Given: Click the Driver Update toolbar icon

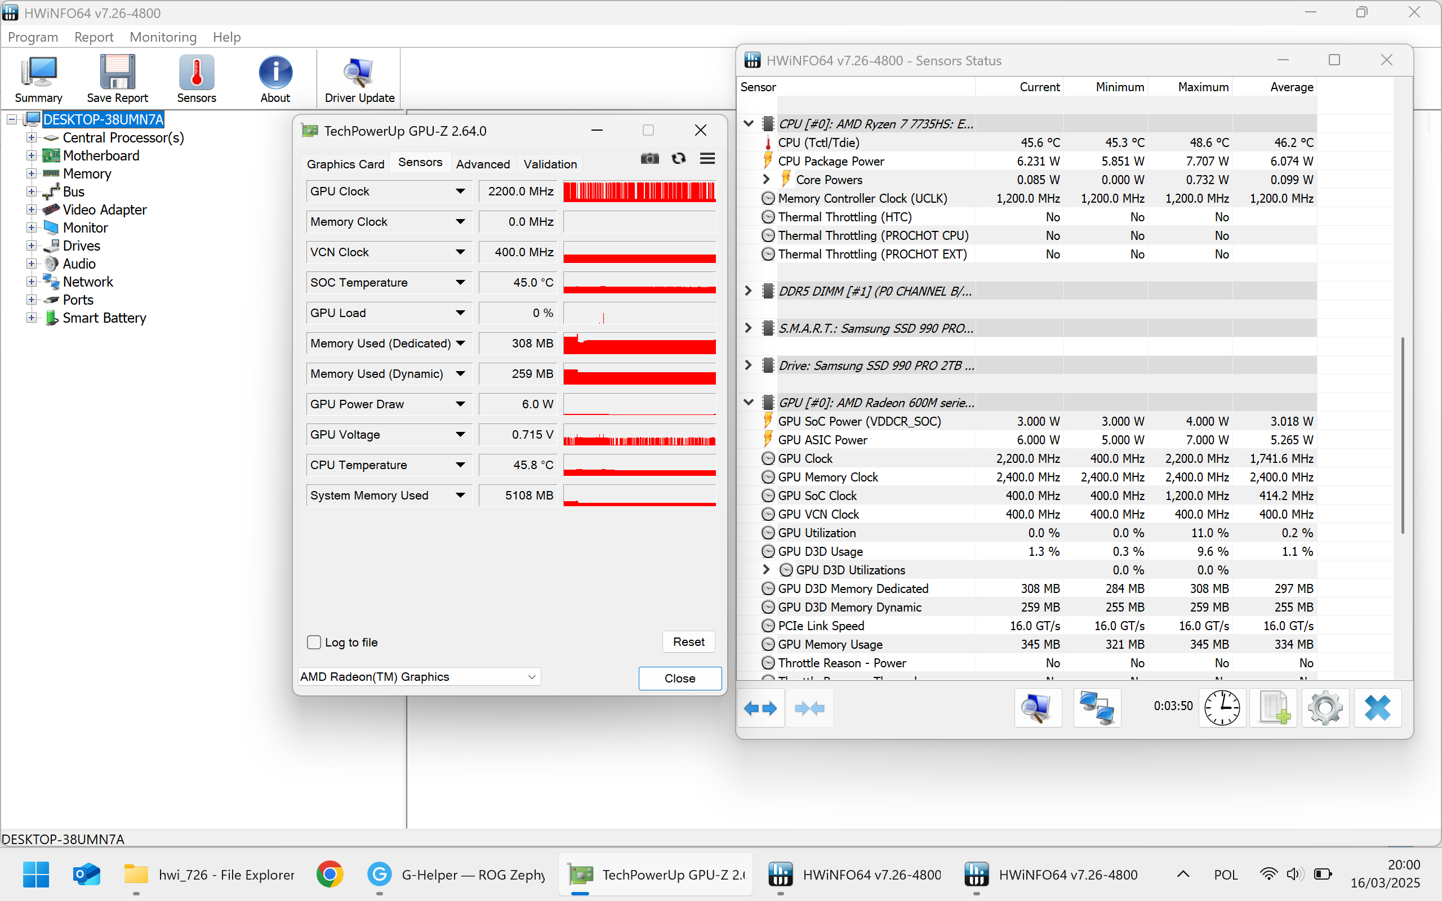Looking at the screenshot, I should pyautogui.click(x=359, y=73).
